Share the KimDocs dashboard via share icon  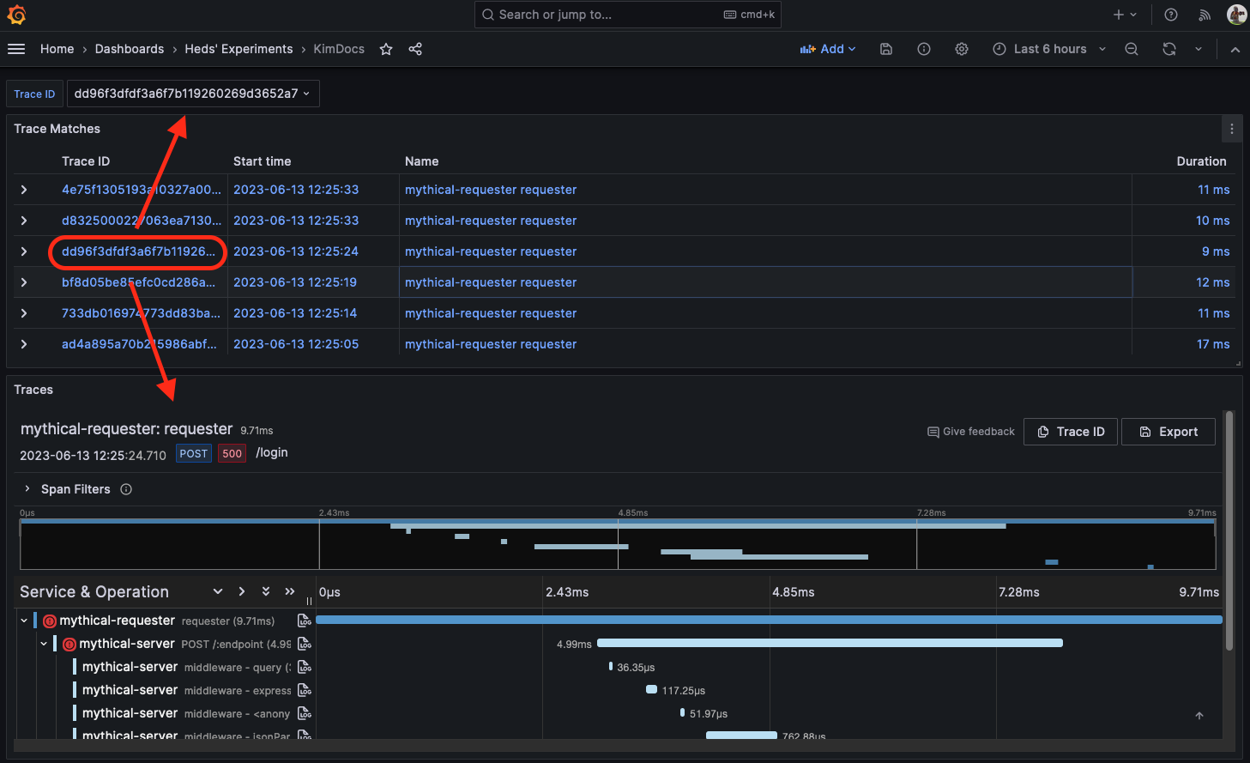coord(415,49)
